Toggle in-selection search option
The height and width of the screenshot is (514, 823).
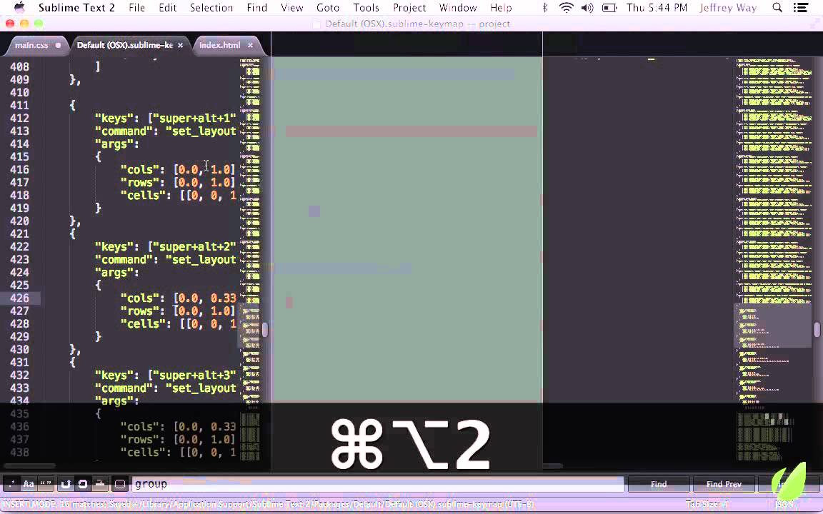[x=100, y=483]
